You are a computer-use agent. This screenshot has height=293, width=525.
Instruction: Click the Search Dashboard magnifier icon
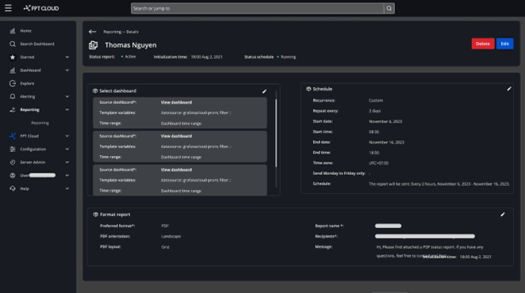point(13,44)
